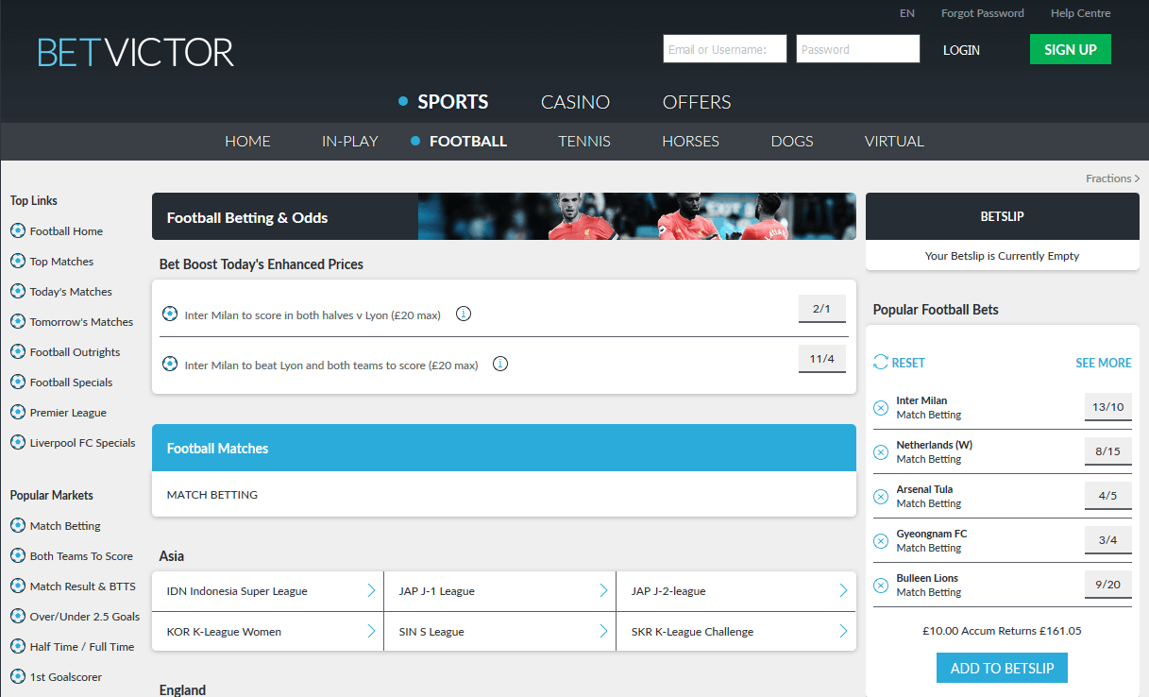Open the Dogs tab
This screenshot has width=1149, height=697.
click(x=792, y=142)
